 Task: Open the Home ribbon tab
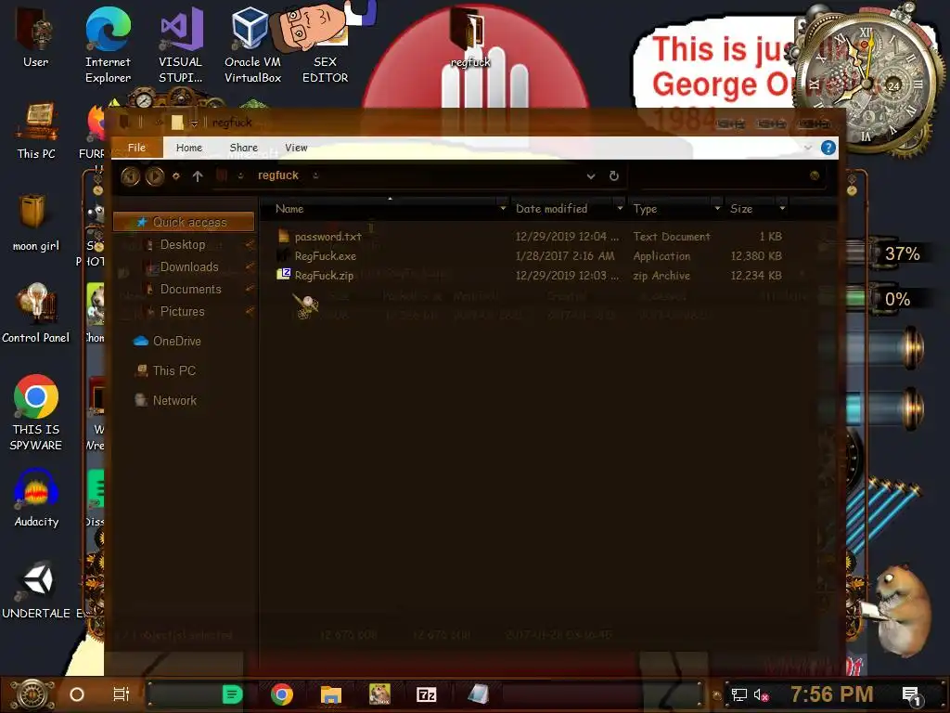[189, 148]
